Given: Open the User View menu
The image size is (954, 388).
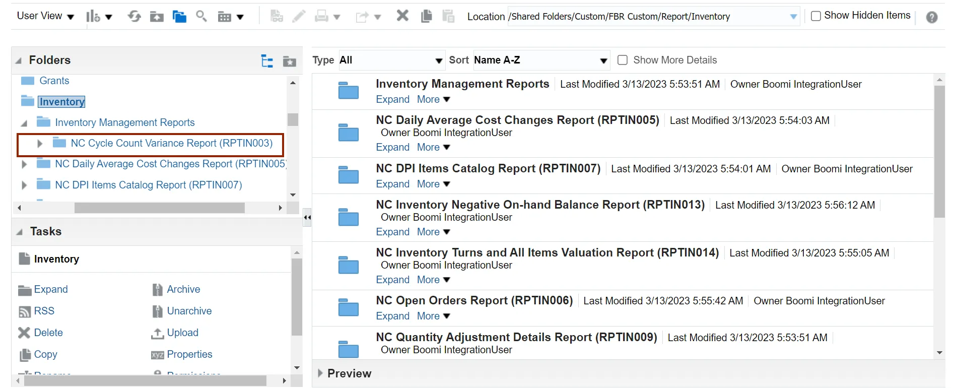Looking at the screenshot, I should tap(45, 16).
